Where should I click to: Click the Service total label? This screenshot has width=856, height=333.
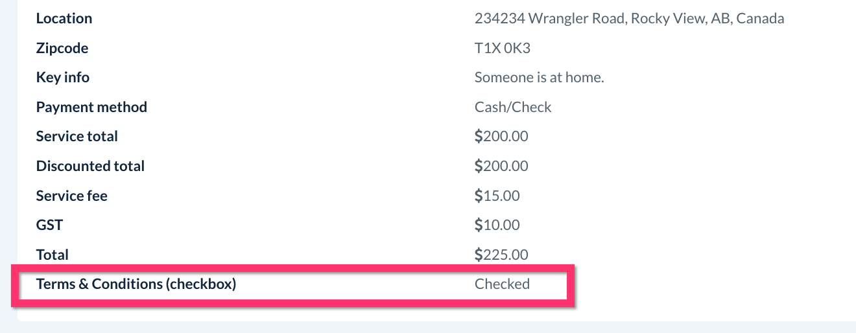[77, 137]
